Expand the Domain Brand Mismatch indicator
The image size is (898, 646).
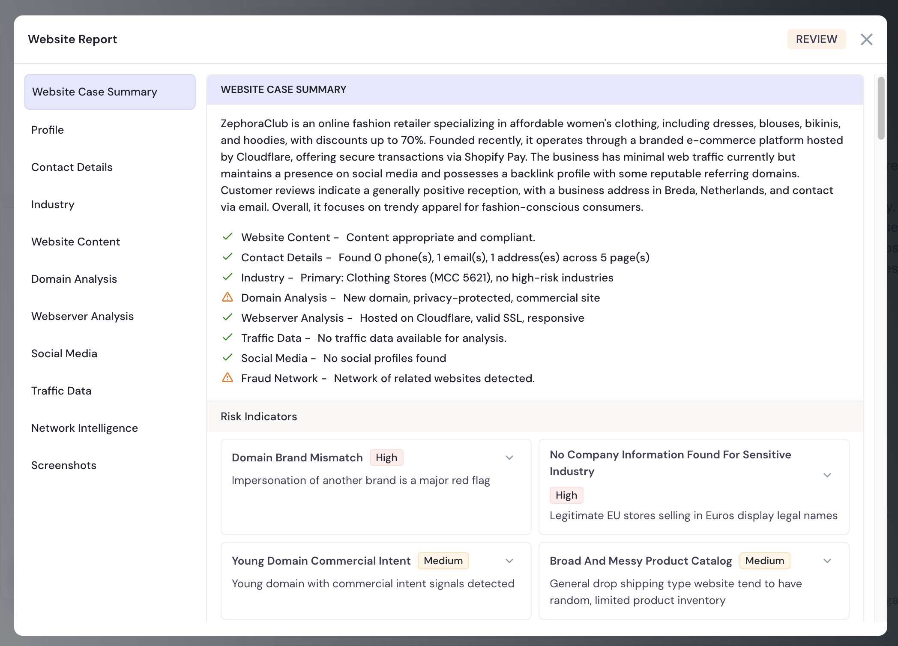(x=509, y=458)
